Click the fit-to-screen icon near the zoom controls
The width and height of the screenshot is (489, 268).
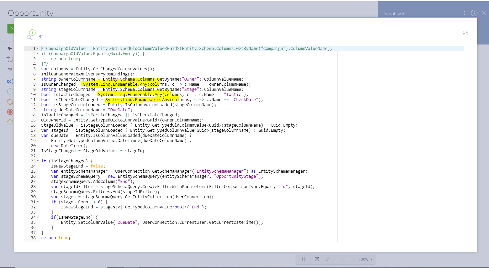tap(317, 259)
